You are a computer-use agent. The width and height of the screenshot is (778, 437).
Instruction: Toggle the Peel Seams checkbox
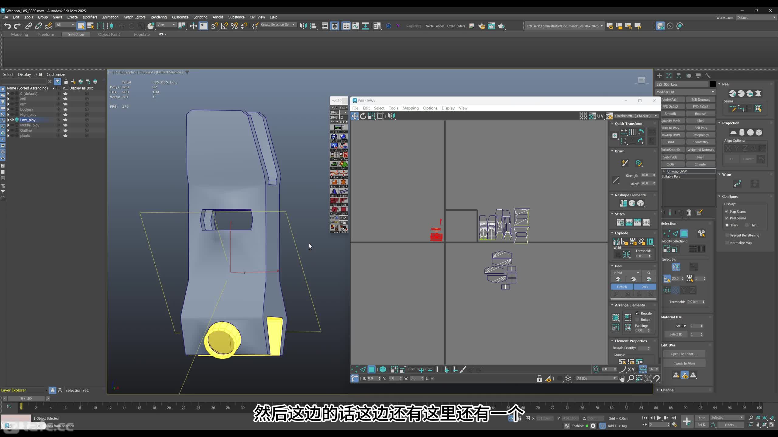tap(727, 218)
